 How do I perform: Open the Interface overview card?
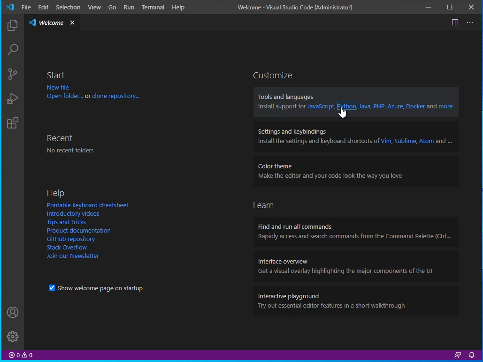[356, 266]
